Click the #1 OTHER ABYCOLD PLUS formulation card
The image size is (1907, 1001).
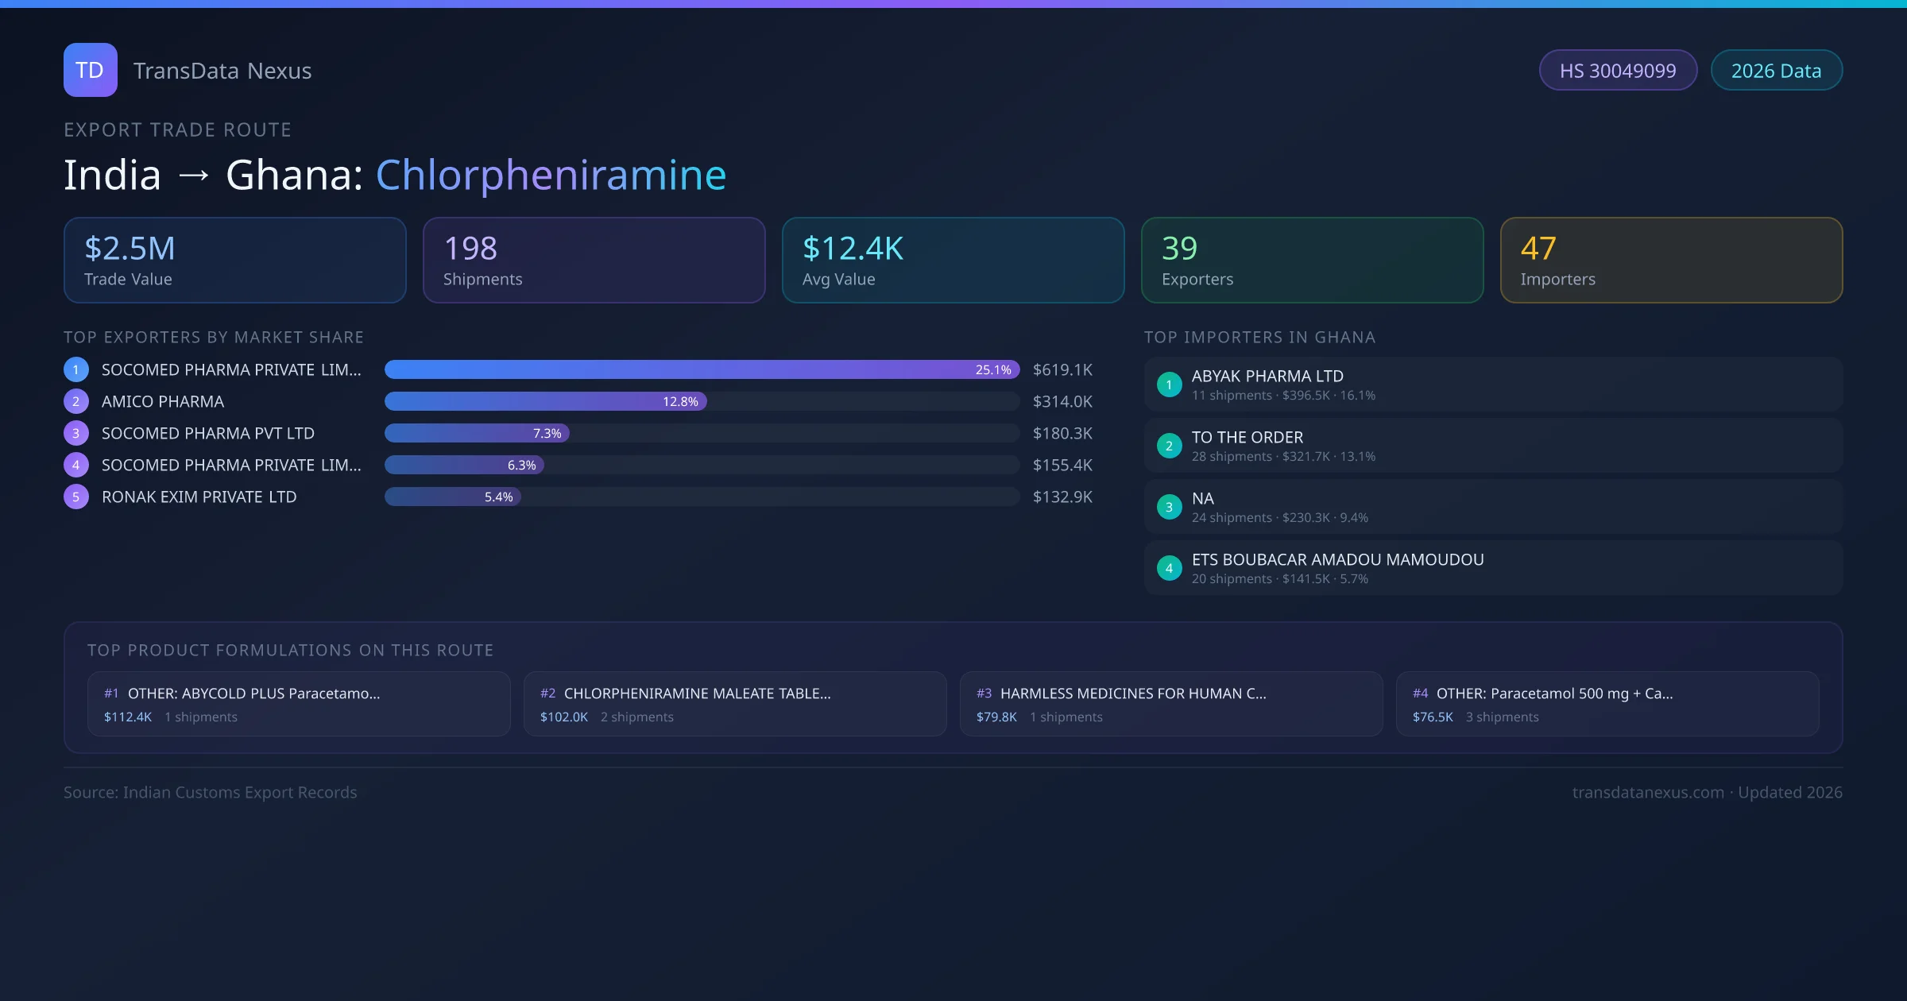tap(299, 703)
